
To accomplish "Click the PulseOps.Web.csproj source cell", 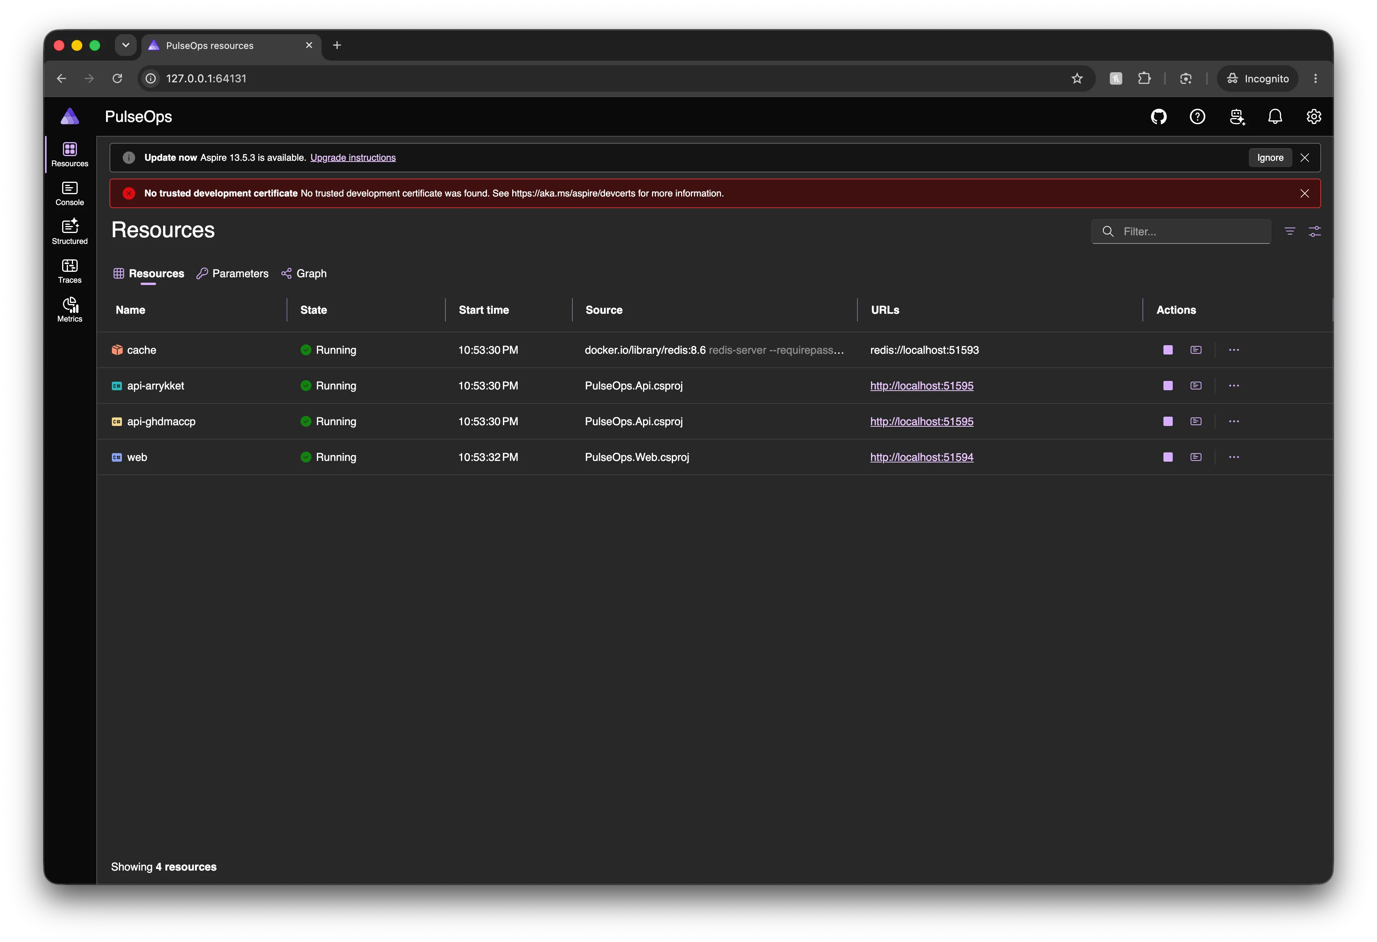I will click(x=637, y=457).
